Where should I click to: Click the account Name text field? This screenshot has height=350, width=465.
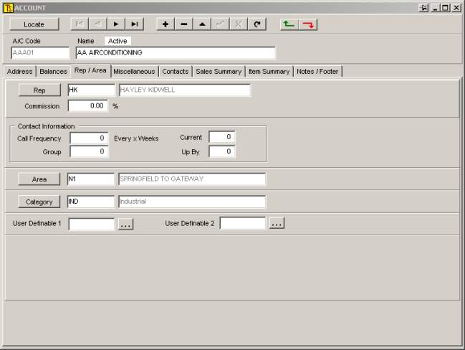coord(175,53)
